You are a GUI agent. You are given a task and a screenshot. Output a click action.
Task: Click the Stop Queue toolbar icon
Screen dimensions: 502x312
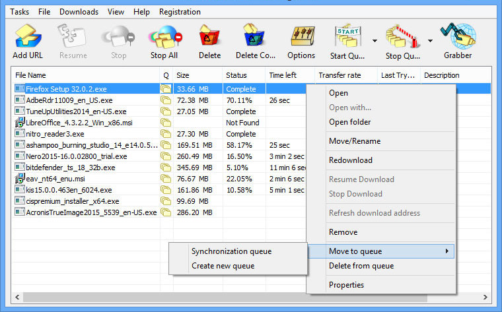point(403,36)
